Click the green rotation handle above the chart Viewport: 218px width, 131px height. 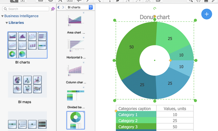tap(155, 9)
